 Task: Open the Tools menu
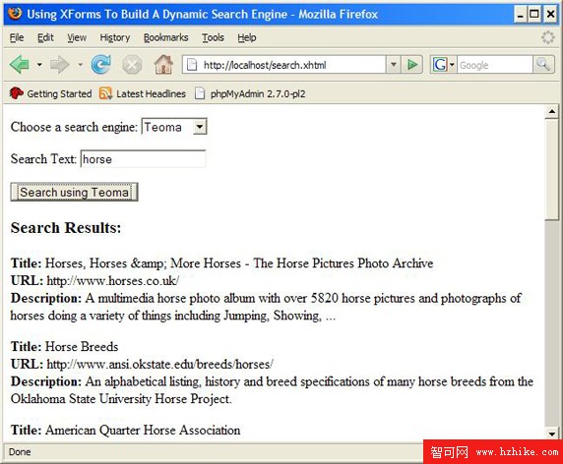(213, 37)
